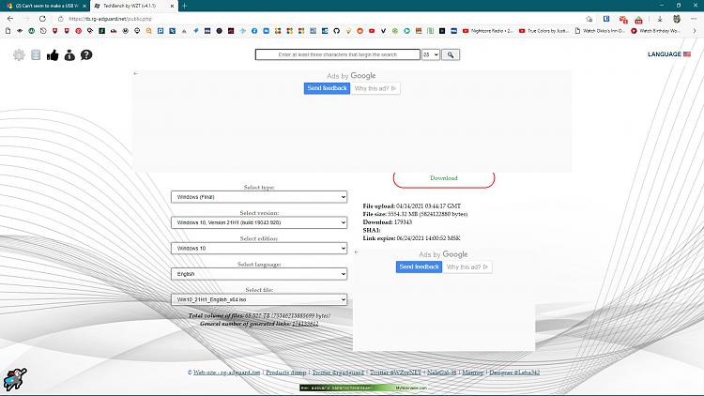The height and width of the screenshot is (396, 704).
Task: Open the gear settings icon
Action: tap(19, 54)
